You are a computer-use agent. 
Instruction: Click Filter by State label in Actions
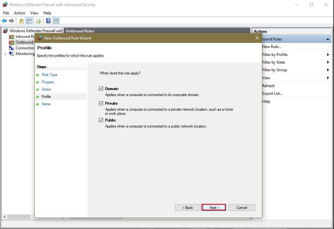(273, 62)
